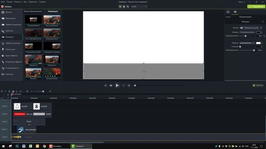Open the Файл menu
The image size is (266, 149).
(x=3, y=2)
